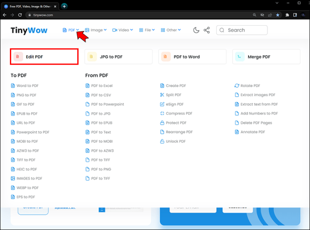Open Extract text from PDF
This screenshot has width=310, height=230.
[259, 104]
